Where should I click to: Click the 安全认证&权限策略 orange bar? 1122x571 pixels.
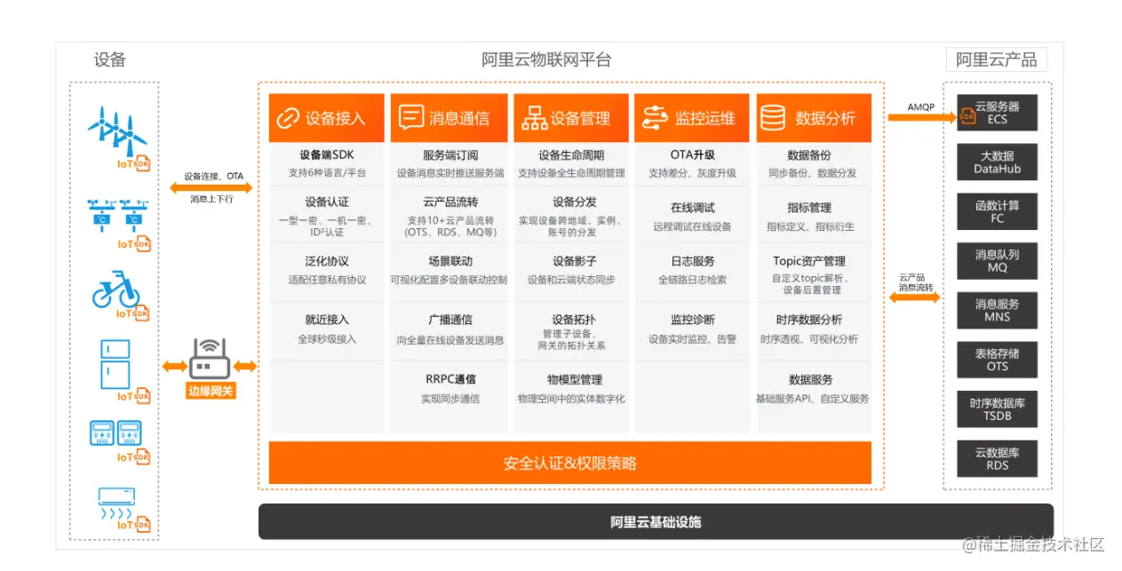click(569, 464)
